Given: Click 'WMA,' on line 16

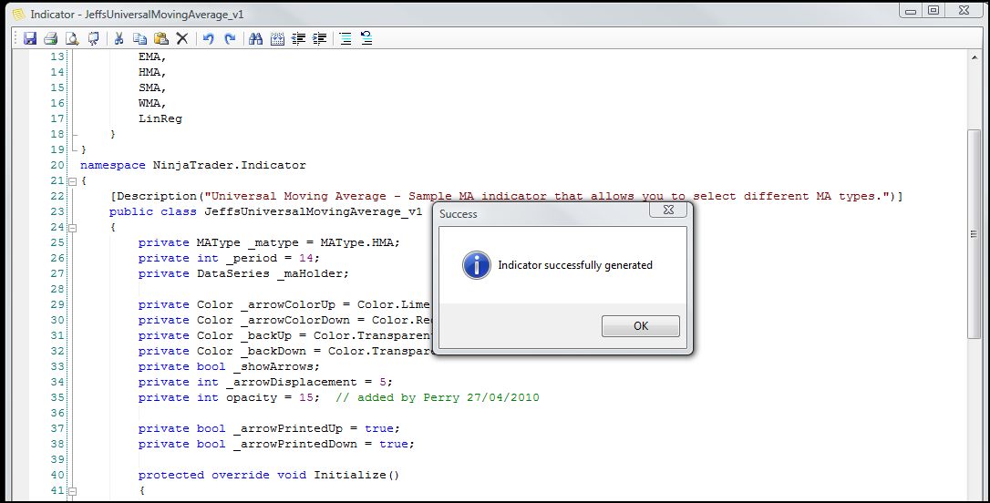Looking at the screenshot, I should [152, 103].
